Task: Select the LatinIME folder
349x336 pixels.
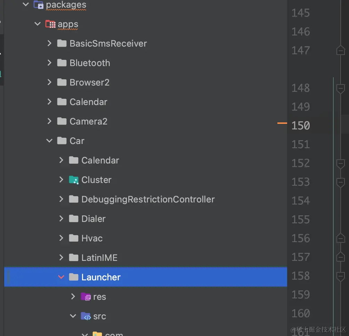Action: [x=99, y=258]
